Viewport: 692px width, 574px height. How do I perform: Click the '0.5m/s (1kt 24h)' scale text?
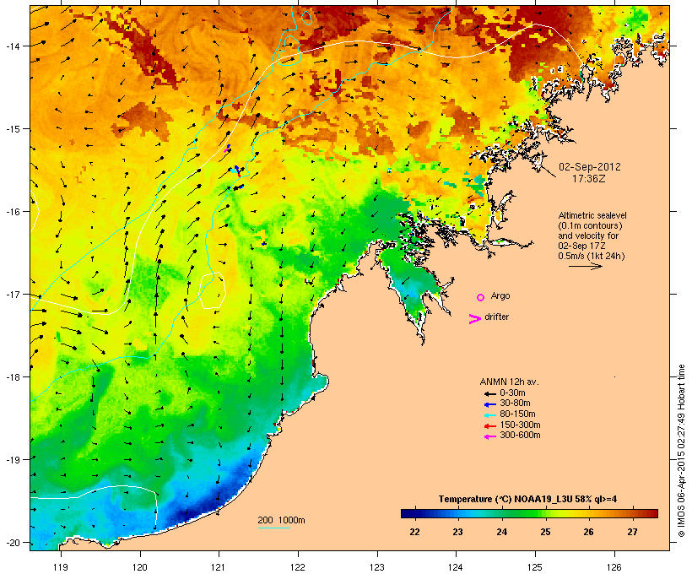tap(592, 256)
